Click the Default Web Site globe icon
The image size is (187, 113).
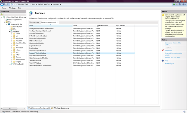click(x=9, y=24)
